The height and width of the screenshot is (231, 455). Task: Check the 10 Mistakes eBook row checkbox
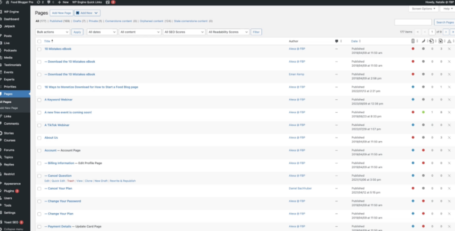pos(39,49)
